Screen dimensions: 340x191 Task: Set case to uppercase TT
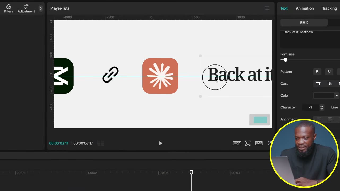(318, 84)
